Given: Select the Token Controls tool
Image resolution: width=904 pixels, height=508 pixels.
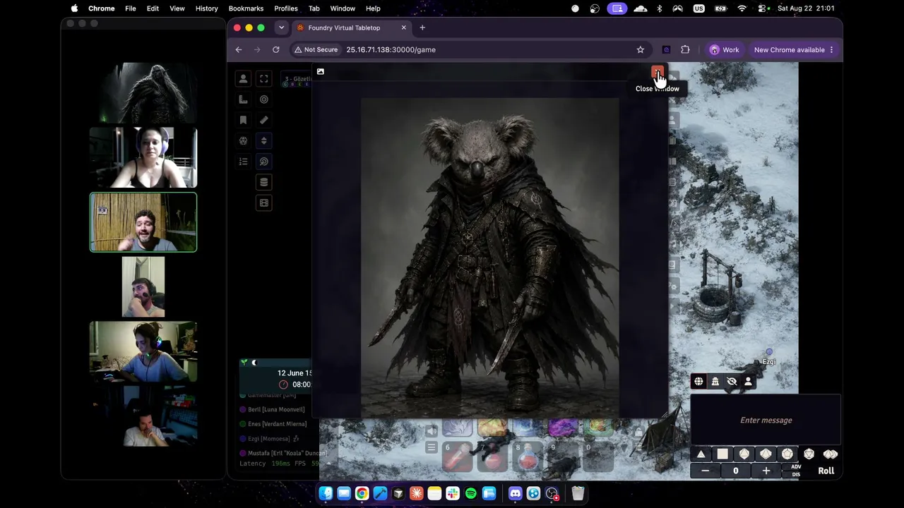Looking at the screenshot, I should pos(243,79).
